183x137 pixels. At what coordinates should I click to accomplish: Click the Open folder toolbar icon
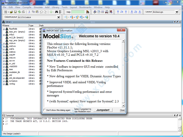pos(11,12)
